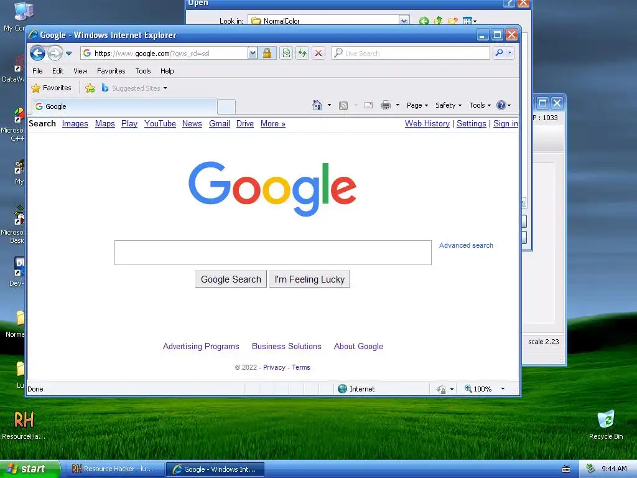
Task: Open the Page dropdown menu
Action: [x=417, y=105]
